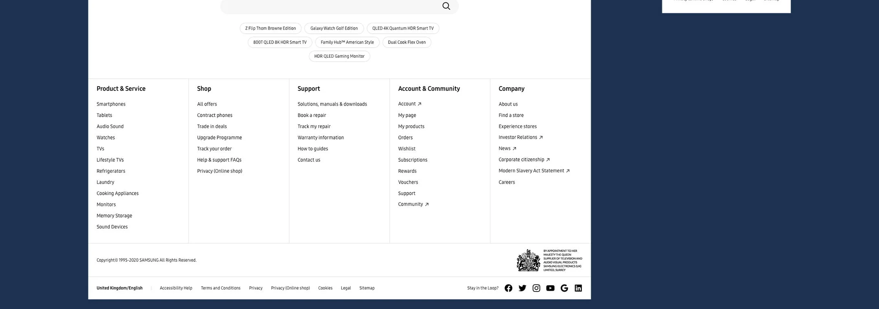The width and height of the screenshot is (879, 309).
Task: Open the Google icon in footer
Action: [x=564, y=288]
